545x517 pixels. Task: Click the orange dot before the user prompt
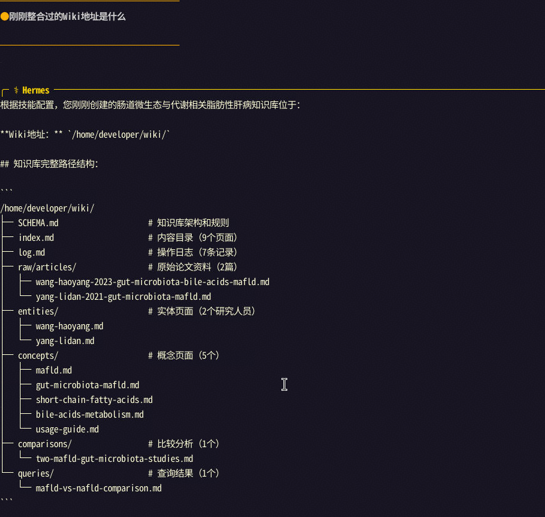pyautogui.click(x=4, y=16)
